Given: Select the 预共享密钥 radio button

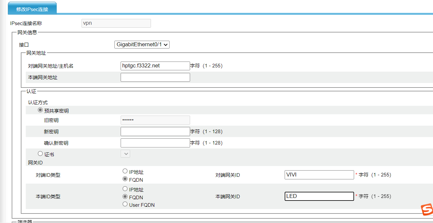Looking at the screenshot, I should click(40, 110).
